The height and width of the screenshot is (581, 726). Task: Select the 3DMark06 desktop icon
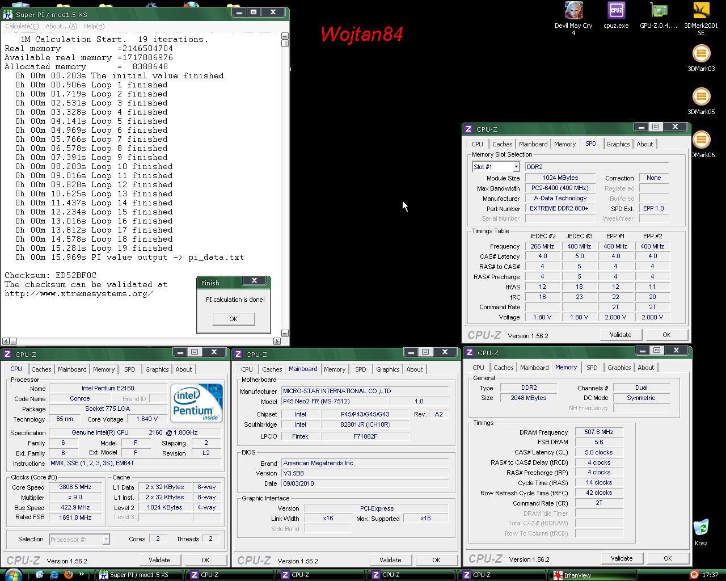pos(701,140)
